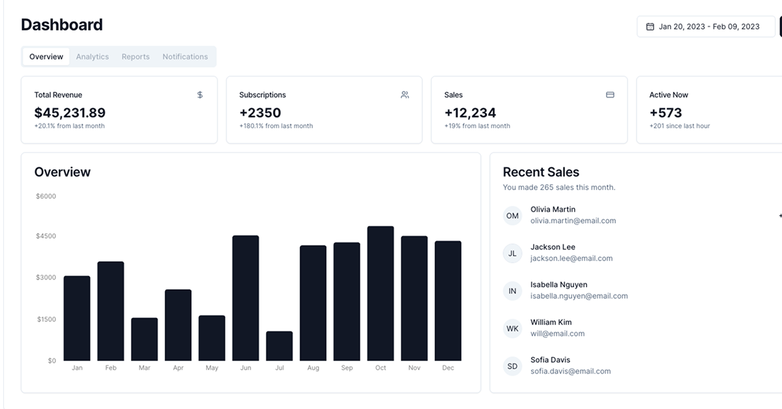Click the isabella.nguyen@email.com email

(x=579, y=296)
